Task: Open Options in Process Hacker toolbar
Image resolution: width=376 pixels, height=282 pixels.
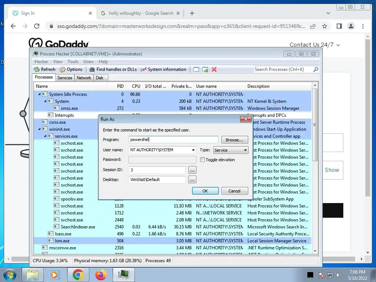Action: point(71,69)
